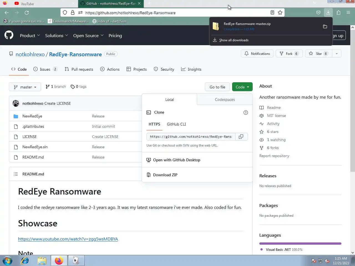The image size is (355, 266).
Task: Open the Security tab
Action: (164, 69)
